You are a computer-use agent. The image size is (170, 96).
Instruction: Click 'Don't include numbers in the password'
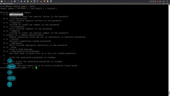pos(31,29)
